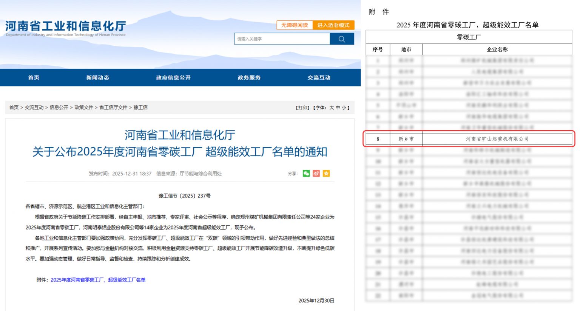Focus the keyword search input field
Image resolution: width=580 pixels, height=311 pixels.
282,39
